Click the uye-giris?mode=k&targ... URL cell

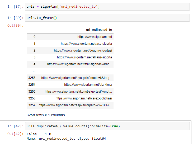pyautogui.click(x=77, y=78)
